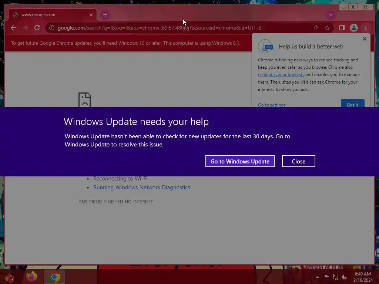Follow the estimates your interests link

click(281, 75)
